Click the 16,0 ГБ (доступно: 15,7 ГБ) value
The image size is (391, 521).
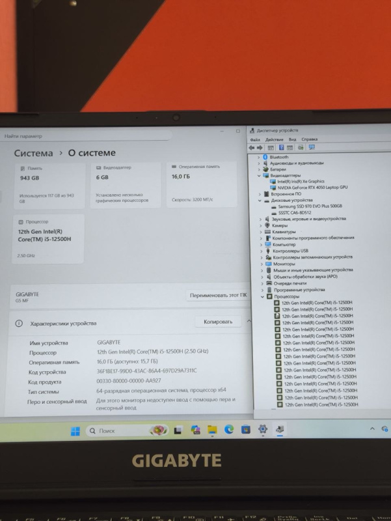tap(127, 361)
